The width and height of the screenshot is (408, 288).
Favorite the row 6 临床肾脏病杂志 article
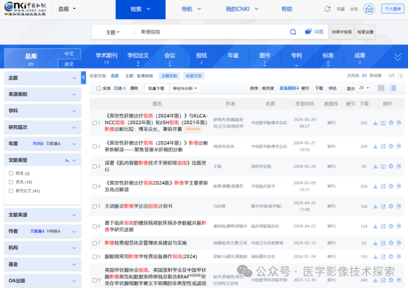tap(391, 226)
